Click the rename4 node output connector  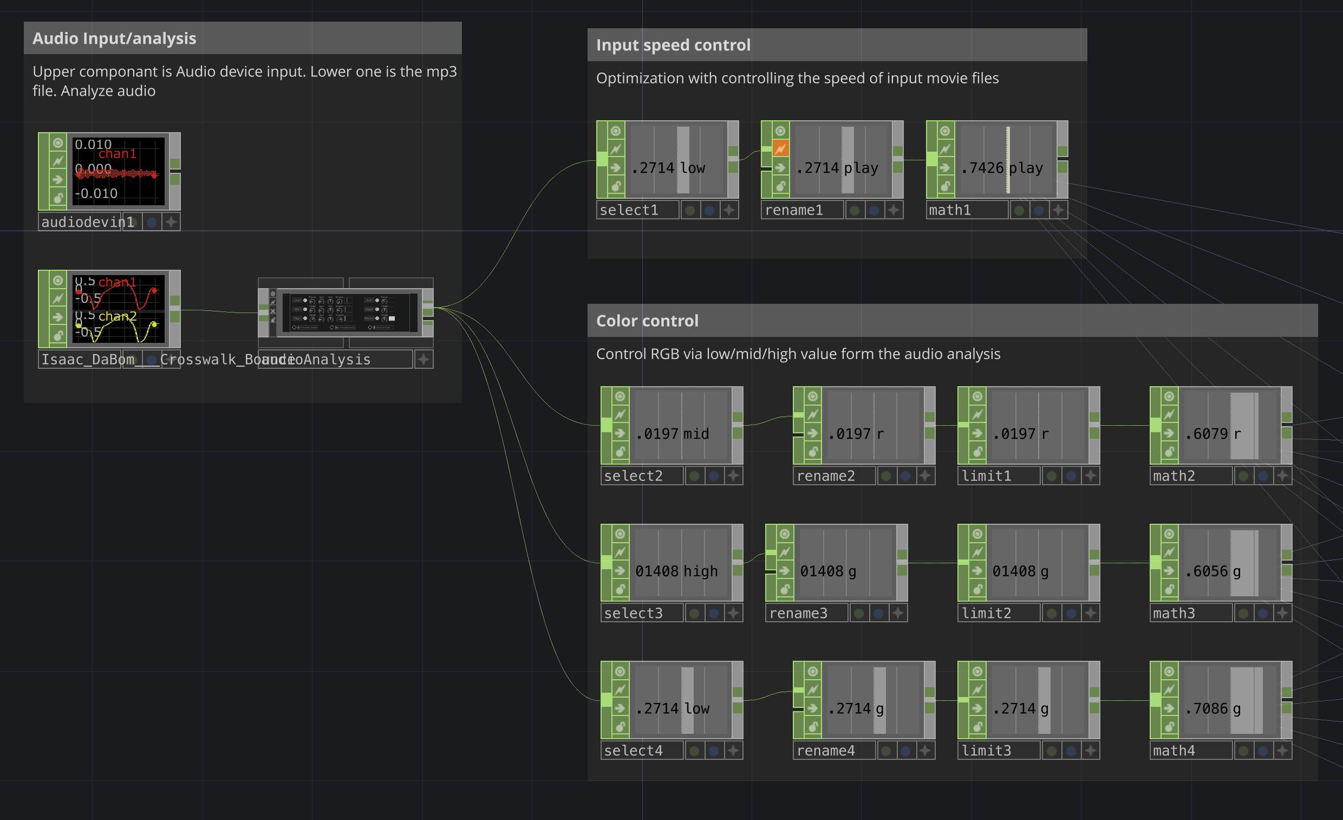[x=929, y=700]
